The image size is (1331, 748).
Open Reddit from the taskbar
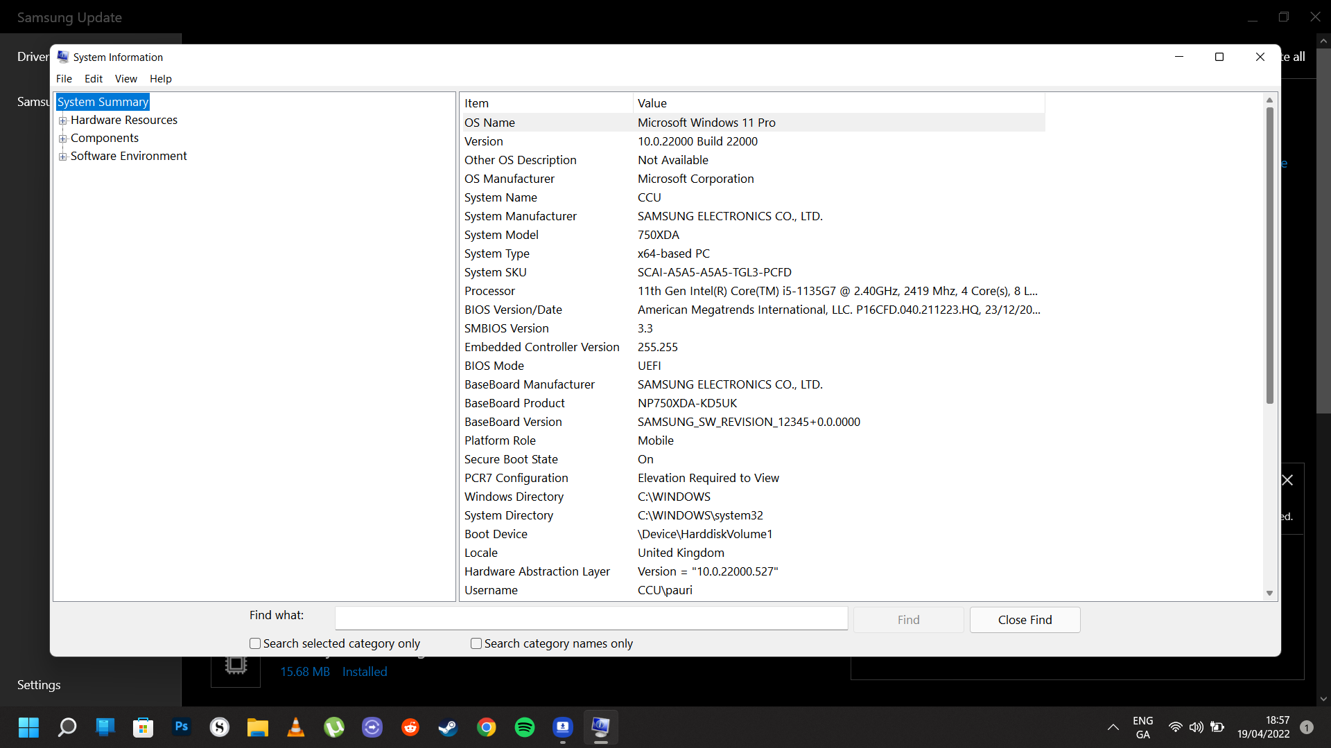pos(410,727)
